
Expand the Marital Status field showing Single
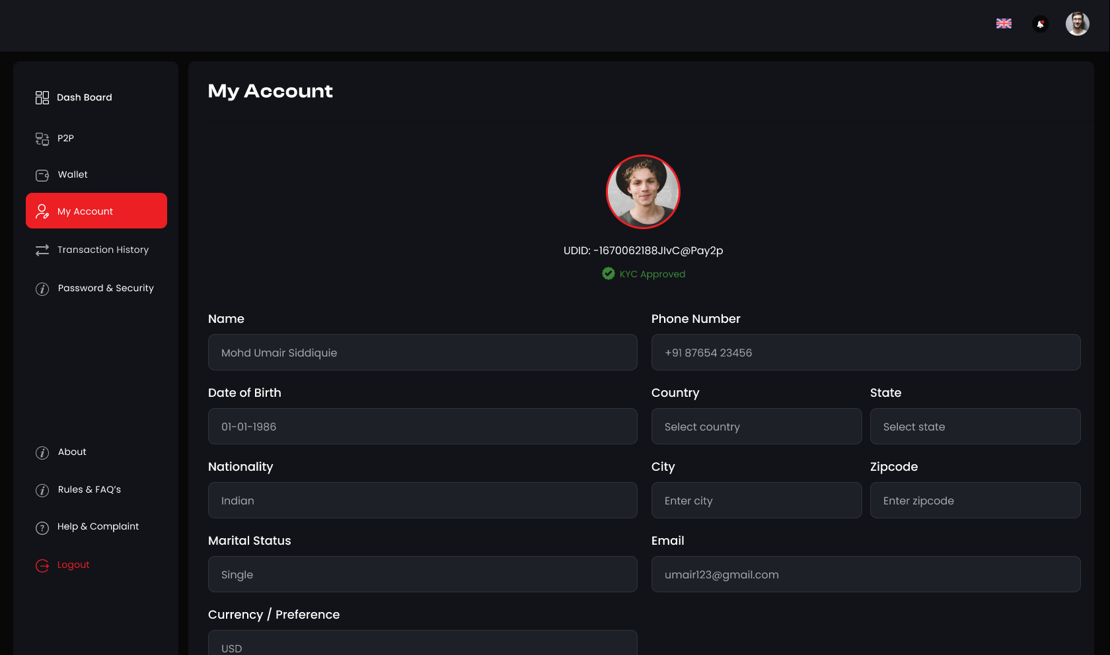click(422, 574)
